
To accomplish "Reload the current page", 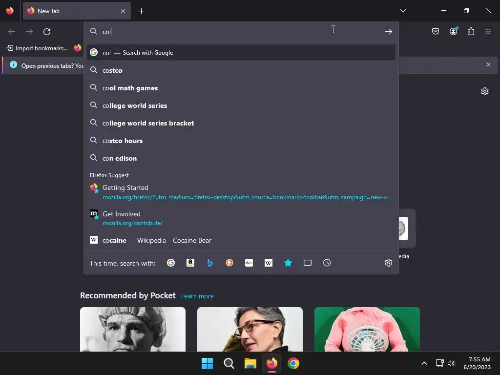I will (x=47, y=32).
